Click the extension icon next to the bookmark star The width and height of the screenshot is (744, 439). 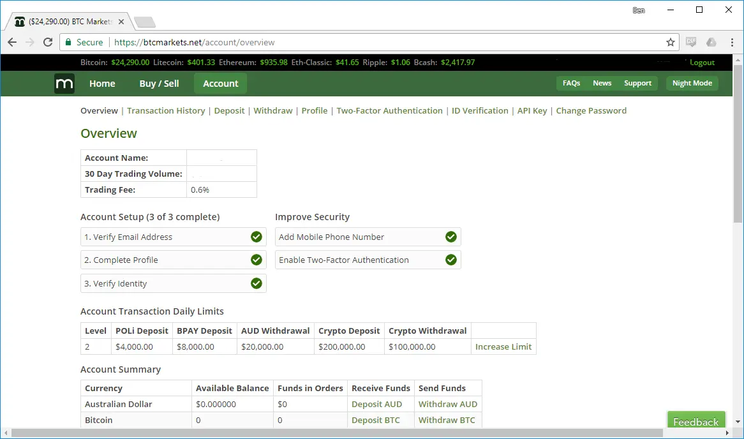[691, 42]
